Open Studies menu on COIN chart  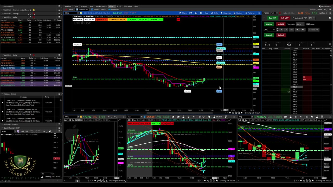[x=238, y=13]
